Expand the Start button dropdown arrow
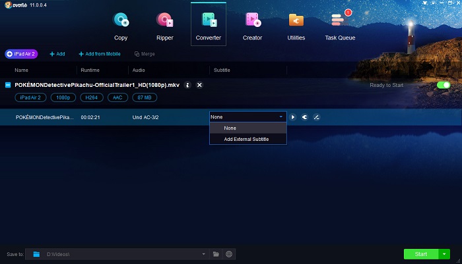This screenshot has width=462, height=264. (x=444, y=254)
